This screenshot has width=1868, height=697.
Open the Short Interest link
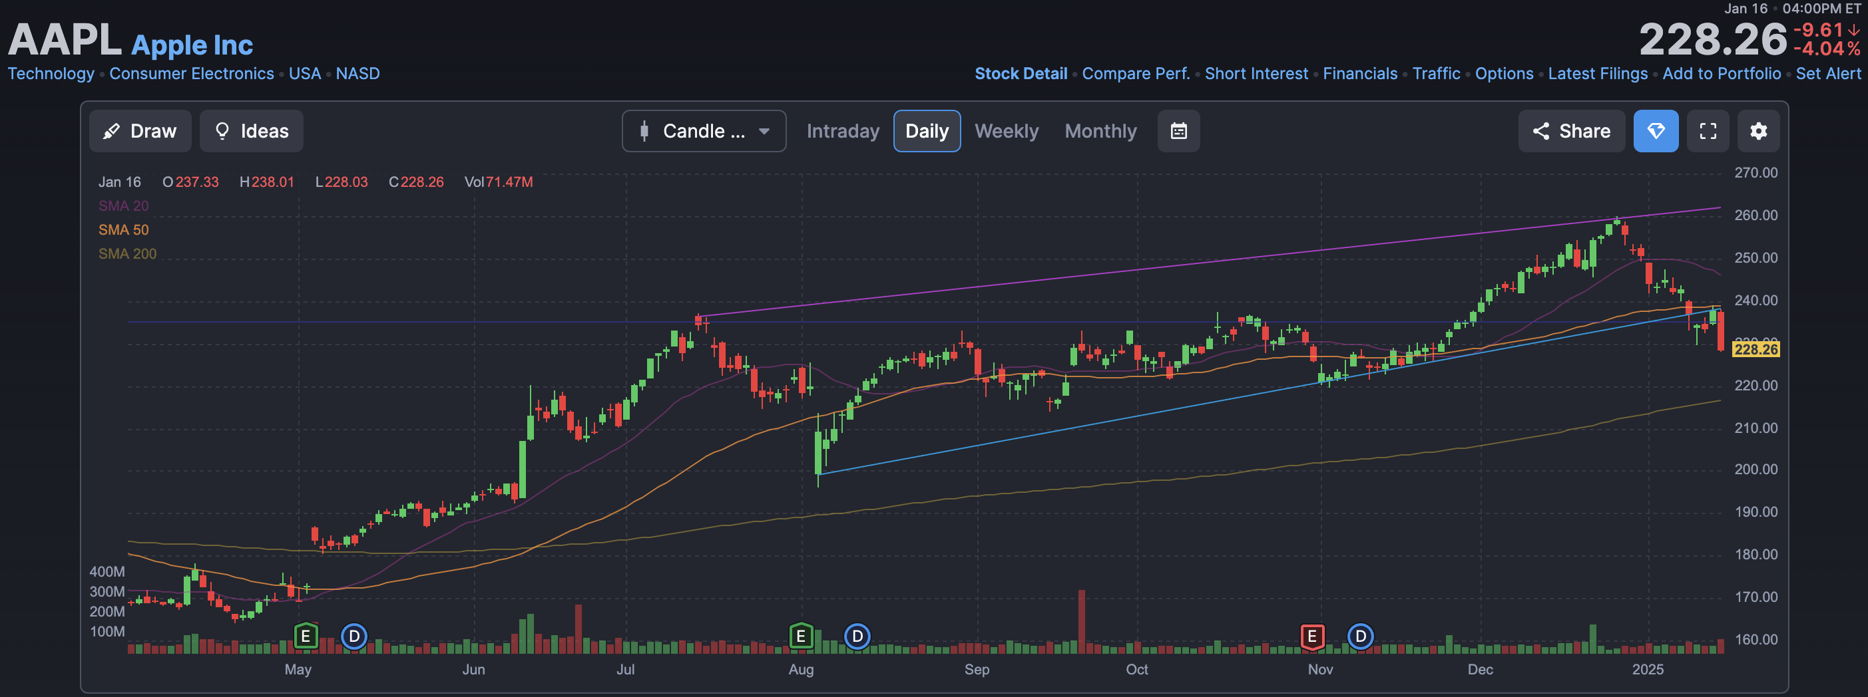(x=1256, y=74)
